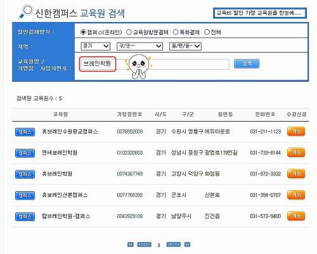This screenshot has width=317, height=254.
Task: Click the 교육비 할인 가맹 교육원 banner
Action: click(260, 13)
